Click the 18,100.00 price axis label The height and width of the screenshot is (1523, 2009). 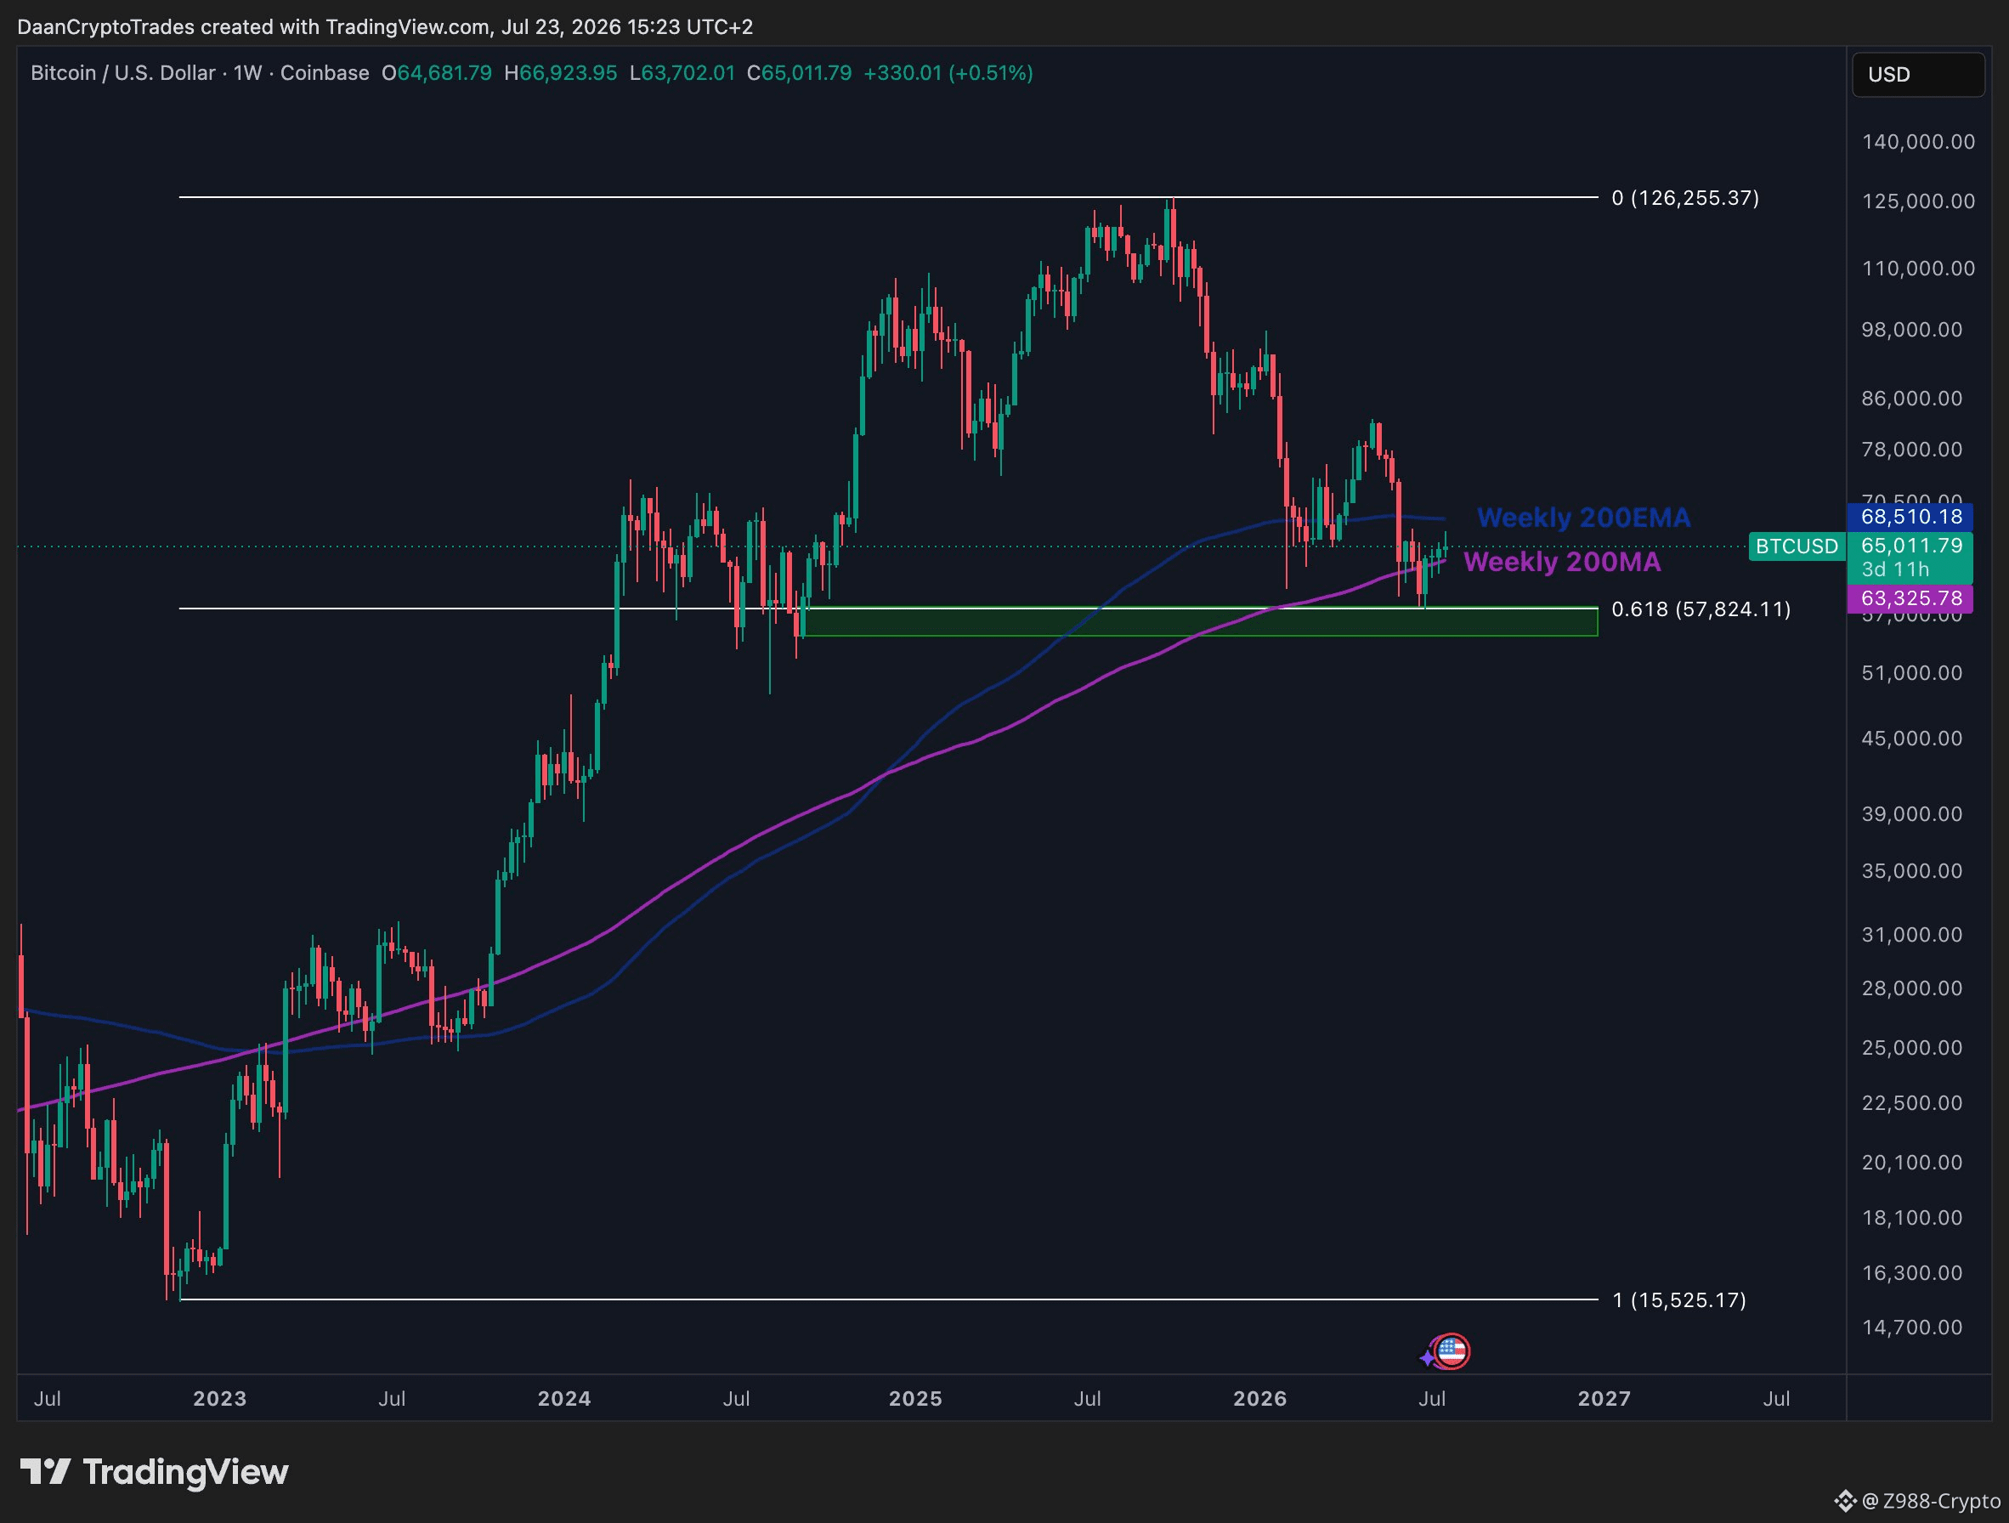click(x=1912, y=1218)
